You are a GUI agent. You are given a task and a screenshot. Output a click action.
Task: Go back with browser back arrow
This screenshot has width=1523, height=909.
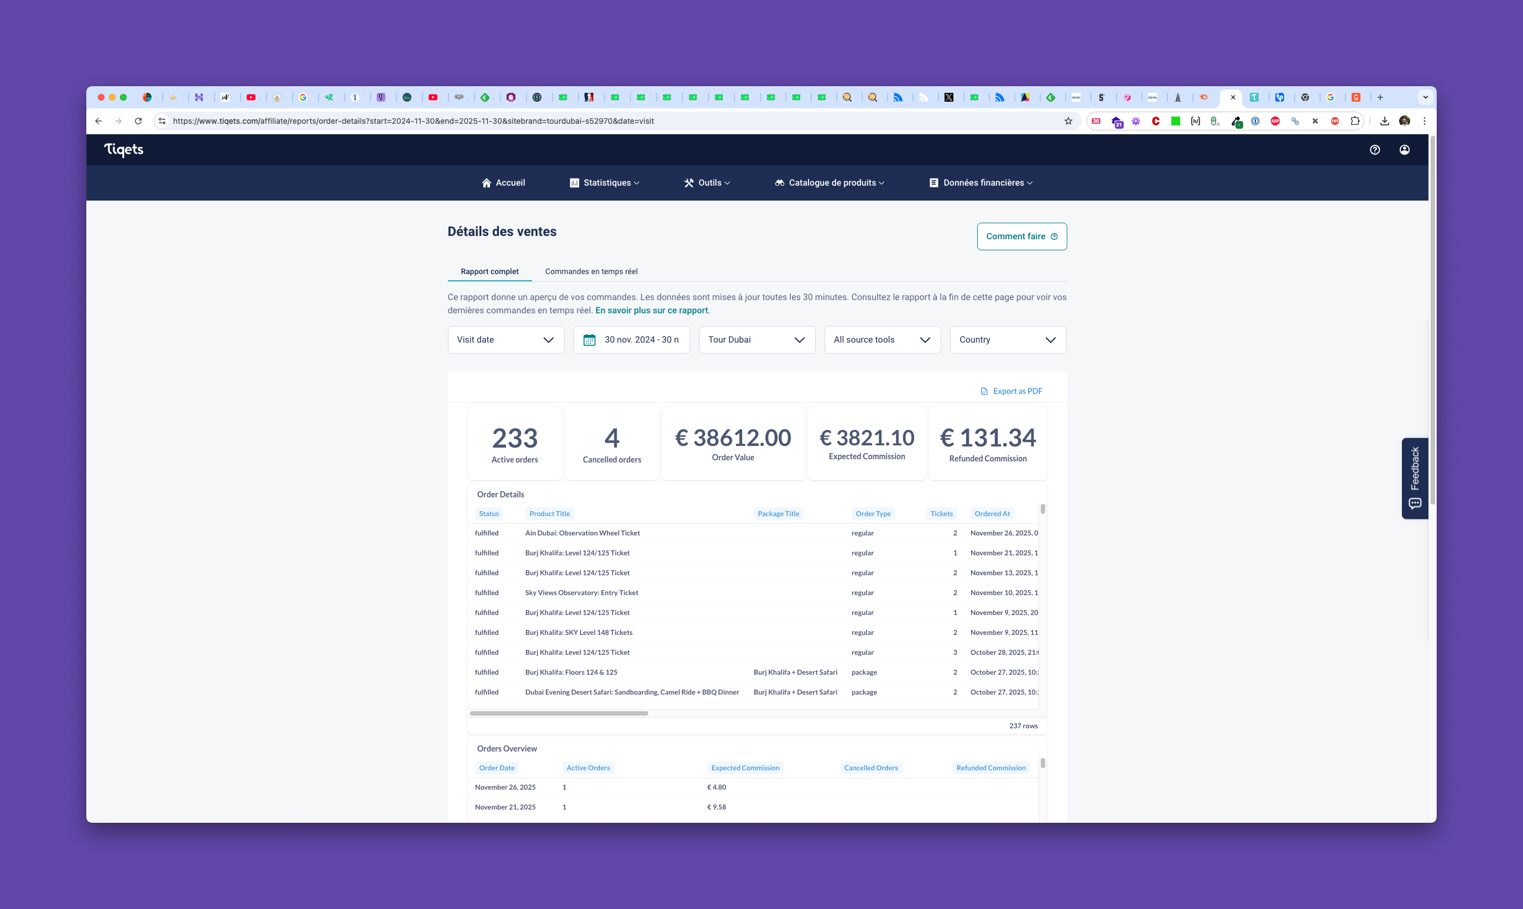(x=98, y=121)
